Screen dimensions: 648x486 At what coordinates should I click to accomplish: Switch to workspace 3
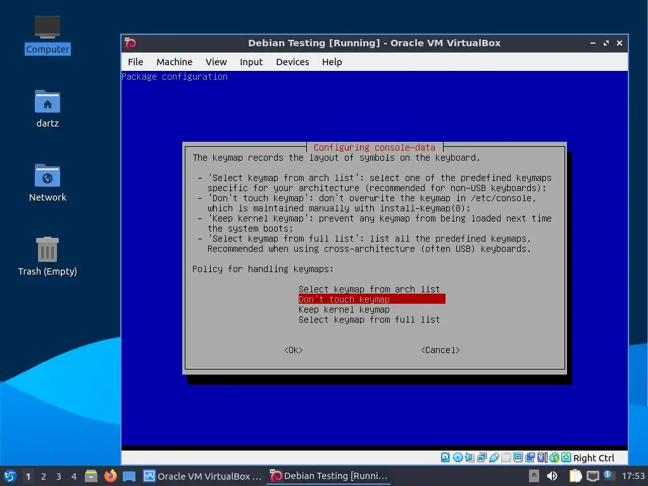tap(59, 477)
